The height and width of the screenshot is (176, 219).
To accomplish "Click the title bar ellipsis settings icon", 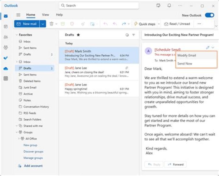I will click(180, 5).
